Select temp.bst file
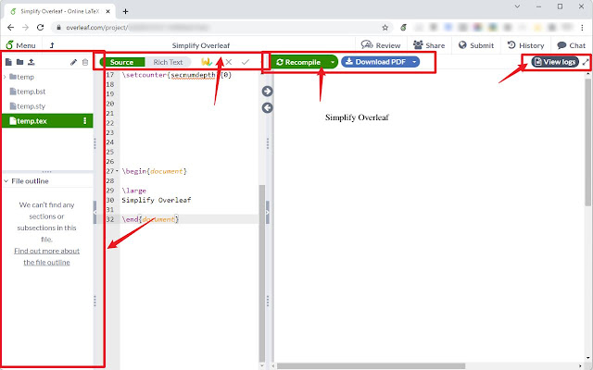The width and height of the screenshot is (593, 370). (x=28, y=92)
